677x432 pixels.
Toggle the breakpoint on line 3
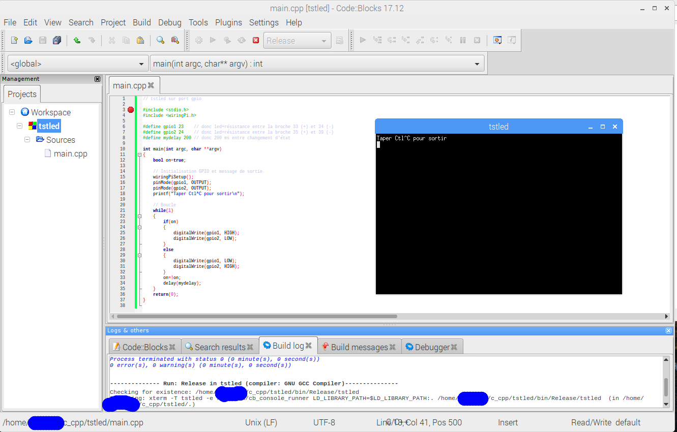131,110
